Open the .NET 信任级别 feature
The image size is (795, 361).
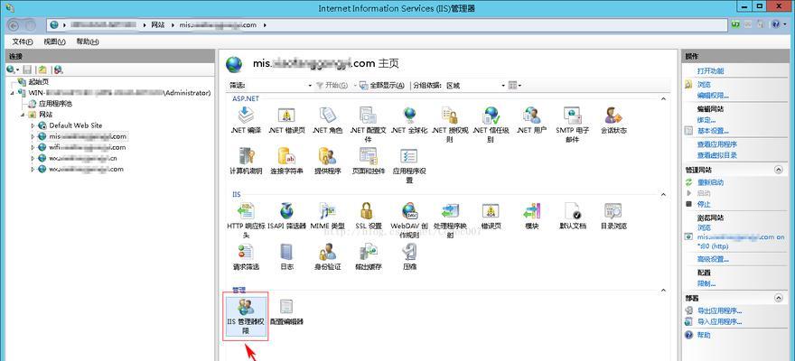click(x=491, y=125)
